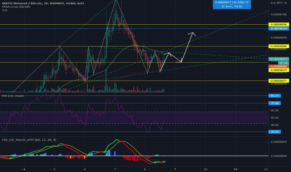Select the blue 0.00000094 price label
This screenshot has height=172, width=291.
coord(279,28)
